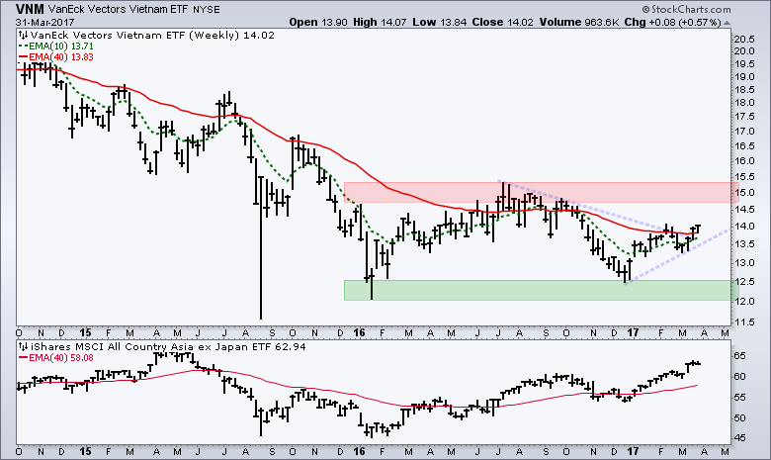
Task: Click the NYSE exchange label
Action: [207, 10]
